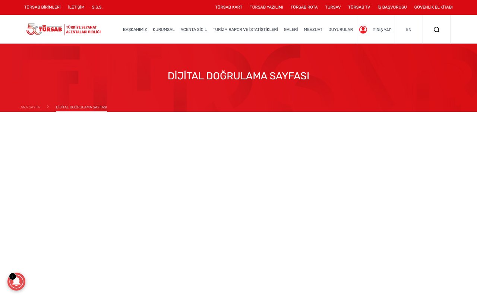Image resolution: width=477 pixels, height=298 pixels.
Task: Open TÜRSAB KART from the top bar
Action: pos(228,7)
